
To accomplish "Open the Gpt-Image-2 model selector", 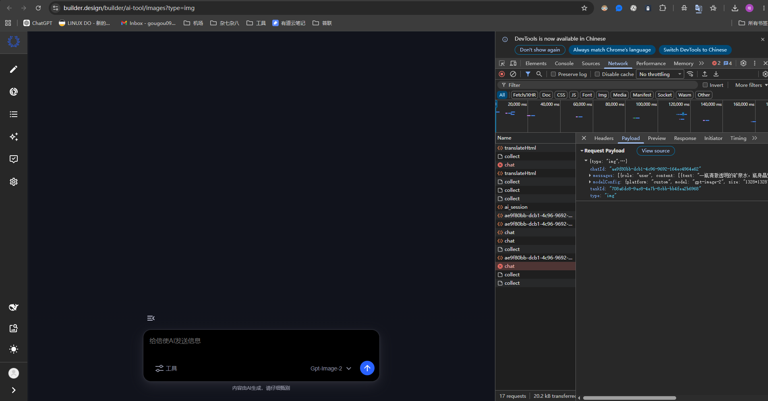I will (x=331, y=368).
